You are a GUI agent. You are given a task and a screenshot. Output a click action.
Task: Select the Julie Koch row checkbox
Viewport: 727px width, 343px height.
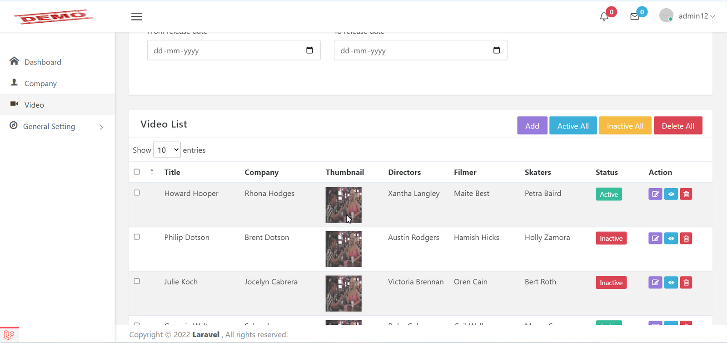click(x=137, y=281)
